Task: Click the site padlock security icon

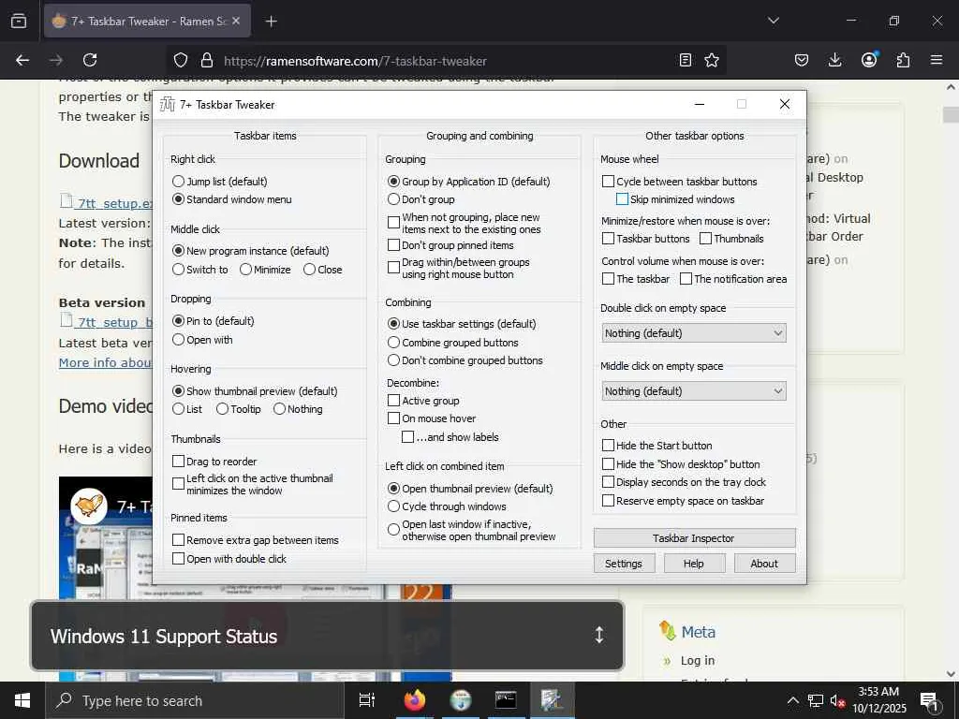Action: 207,60
